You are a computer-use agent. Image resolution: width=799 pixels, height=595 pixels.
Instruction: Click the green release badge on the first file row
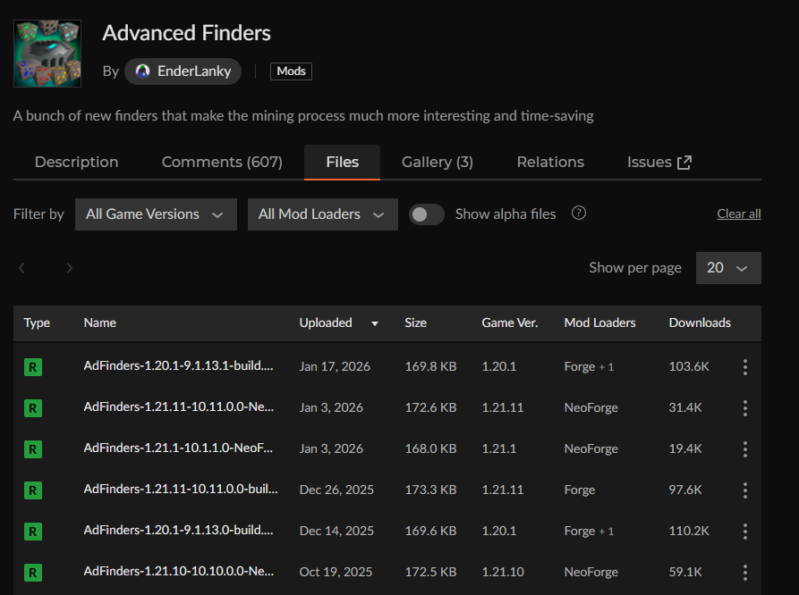pyautogui.click(x=33, y=367)
